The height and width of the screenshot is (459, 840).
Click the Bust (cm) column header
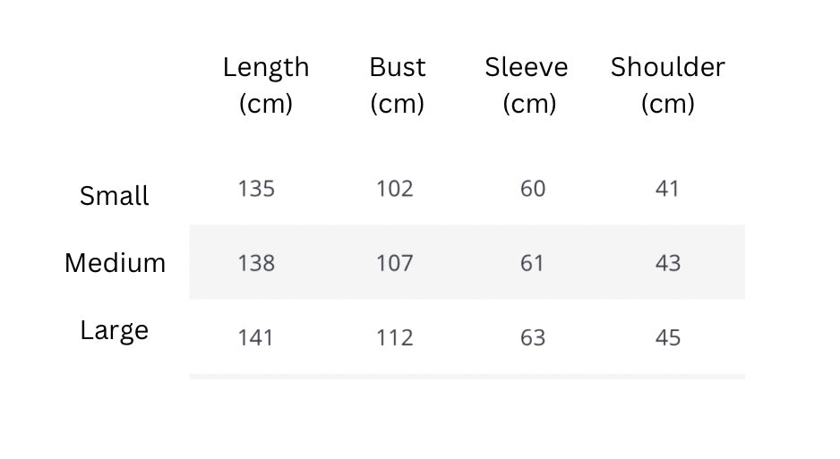[x=397, y=85]
